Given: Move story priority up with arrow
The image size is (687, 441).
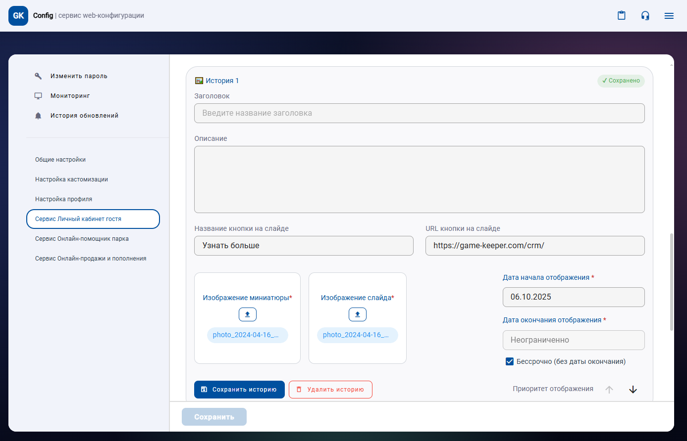Looking at the screenshot, I should click(x=609, y=390).
